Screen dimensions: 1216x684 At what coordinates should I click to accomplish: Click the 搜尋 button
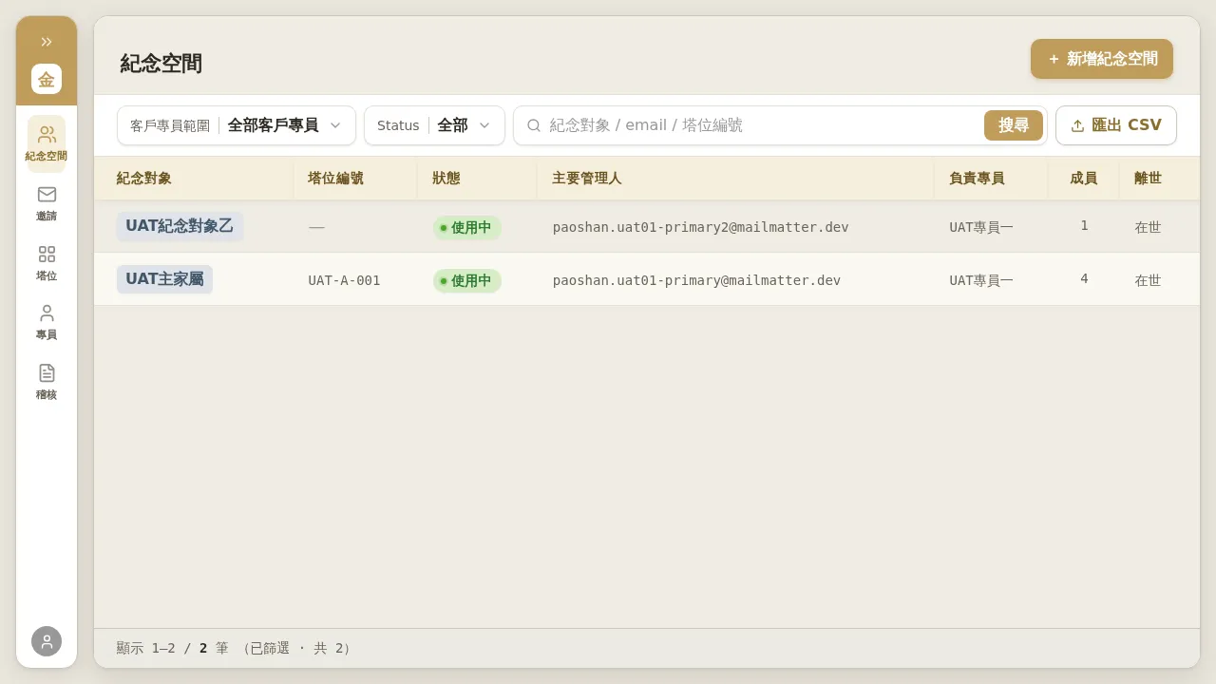point(1014,125)
